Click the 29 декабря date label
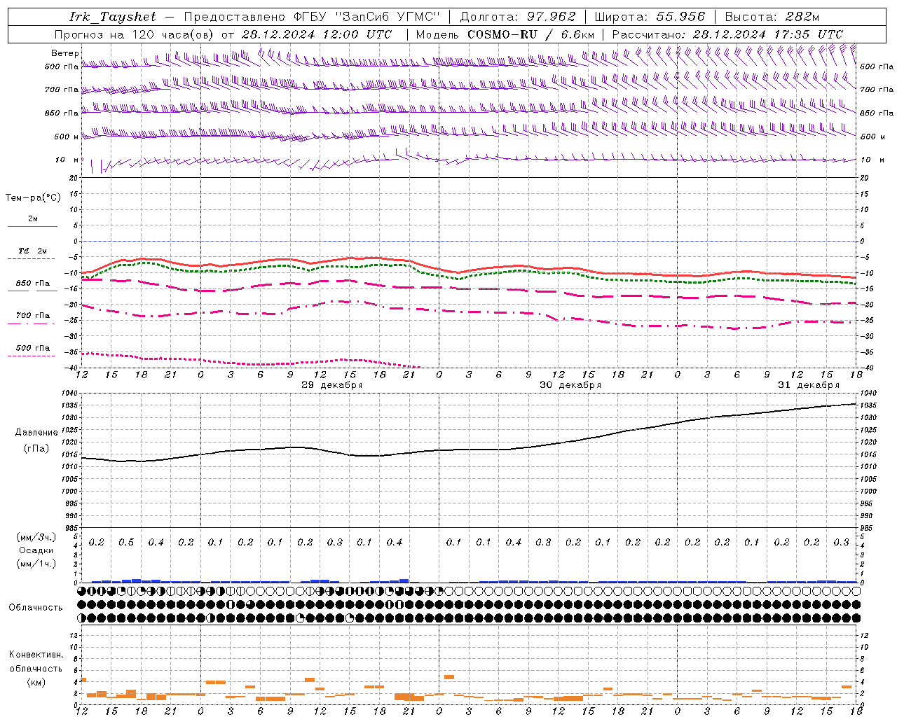The image size is (897, 717). pos(332,385)
